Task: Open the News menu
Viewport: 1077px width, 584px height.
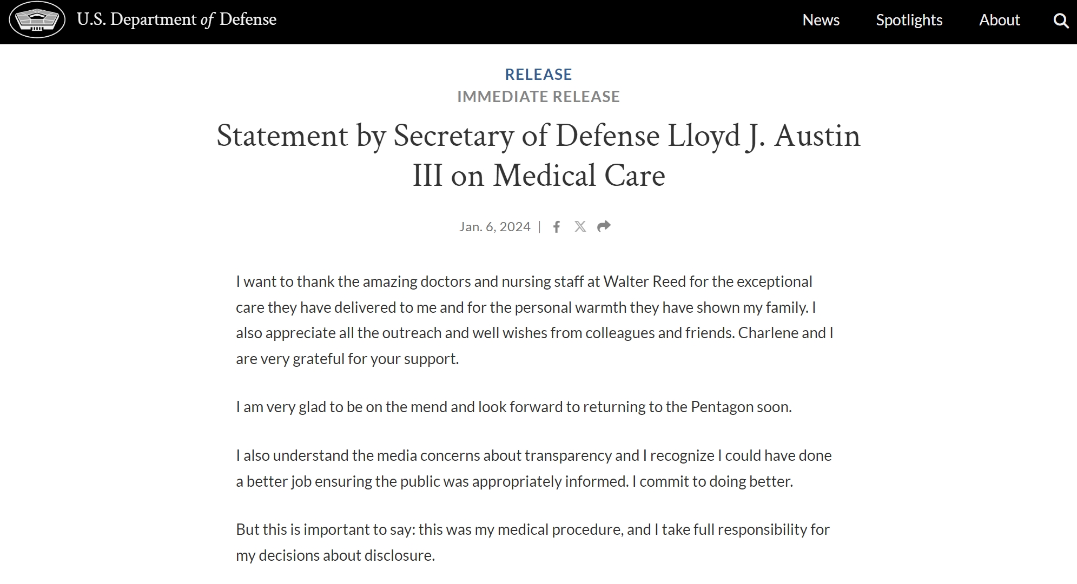Action: pos(821,21)
